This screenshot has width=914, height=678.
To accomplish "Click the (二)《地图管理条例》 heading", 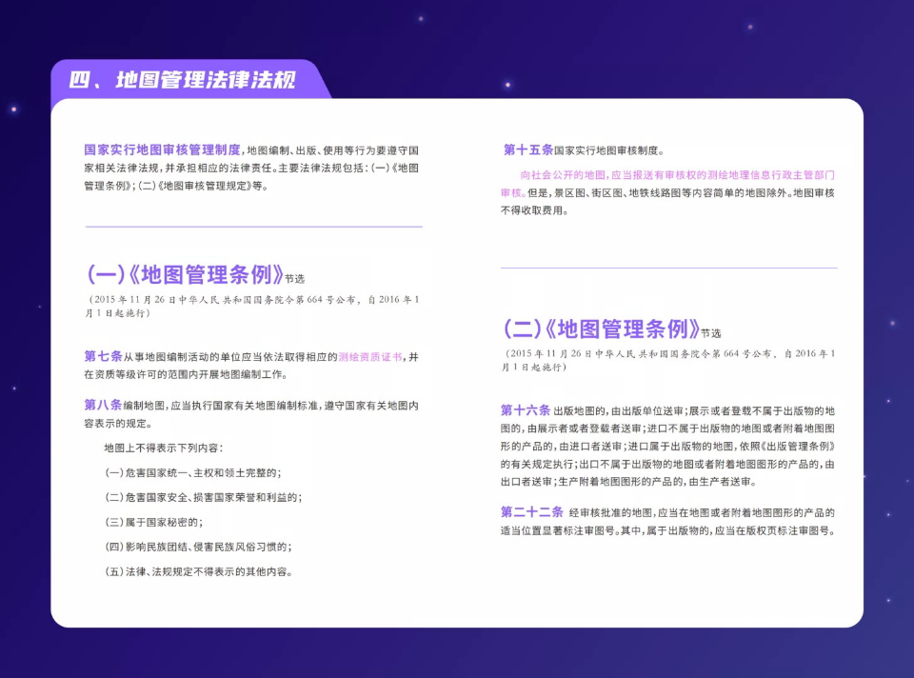I will pyautogui.click(x=602, y=330).
